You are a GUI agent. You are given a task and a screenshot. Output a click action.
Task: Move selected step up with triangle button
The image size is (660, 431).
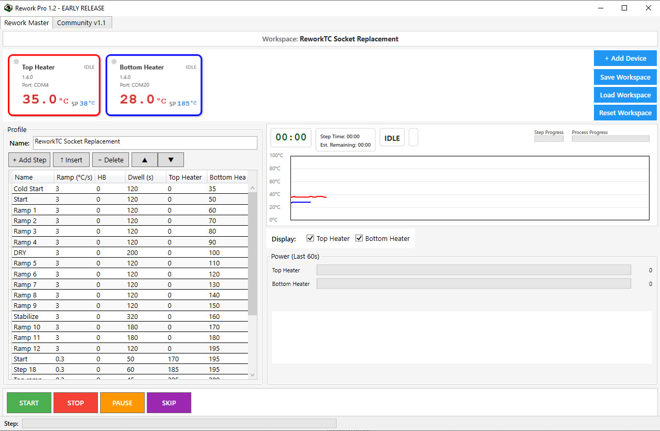pyautogui.click(x=145, y=160)
